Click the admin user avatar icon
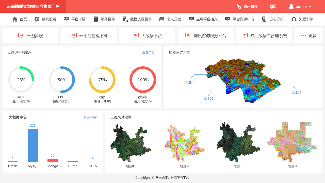 (x=291, y=6)
